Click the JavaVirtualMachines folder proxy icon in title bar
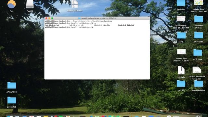 click(79, 18)
